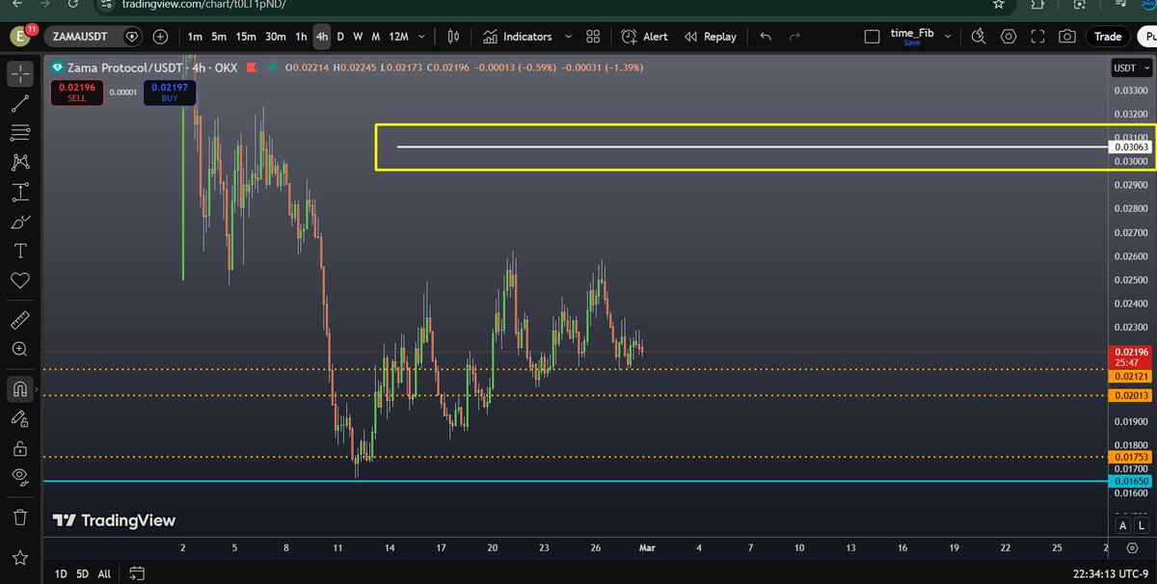Screen dimensions: 1157x584
Task: Take a chart snapshot with camera icon
Action: coord(1067,37)
